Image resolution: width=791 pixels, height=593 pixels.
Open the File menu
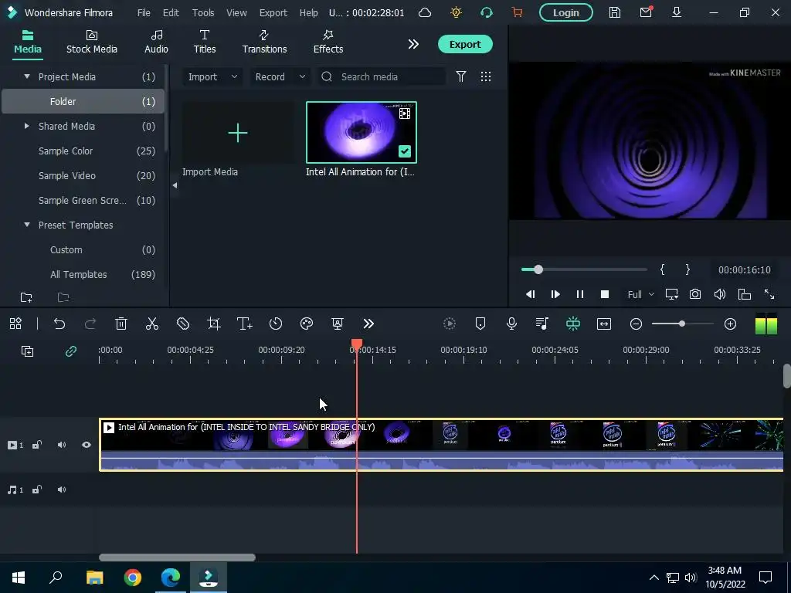click(144, 12)
